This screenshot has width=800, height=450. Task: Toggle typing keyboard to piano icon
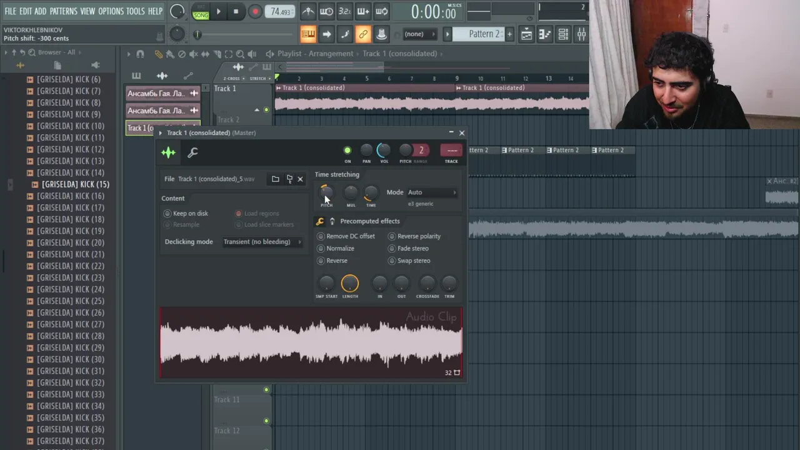308,34
